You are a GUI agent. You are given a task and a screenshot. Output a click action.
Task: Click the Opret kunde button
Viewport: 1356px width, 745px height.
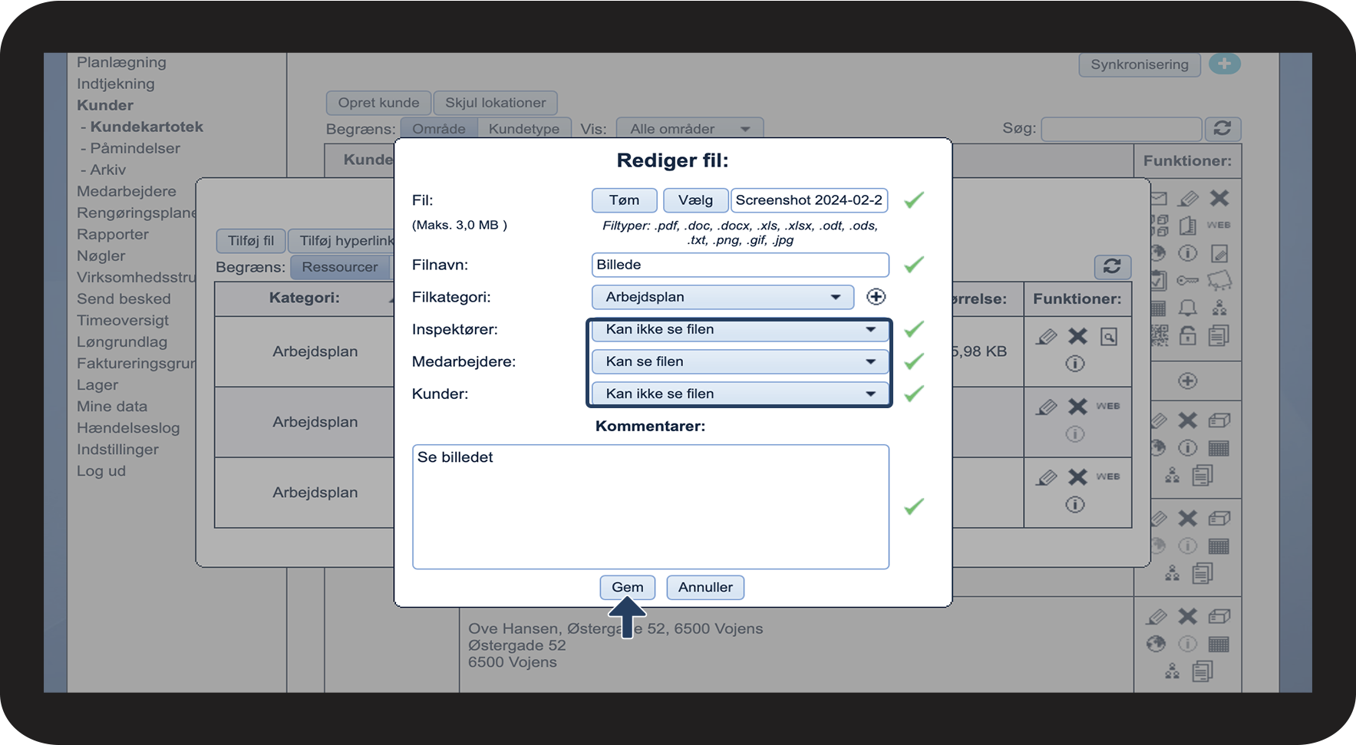click(x=378, y=103)
